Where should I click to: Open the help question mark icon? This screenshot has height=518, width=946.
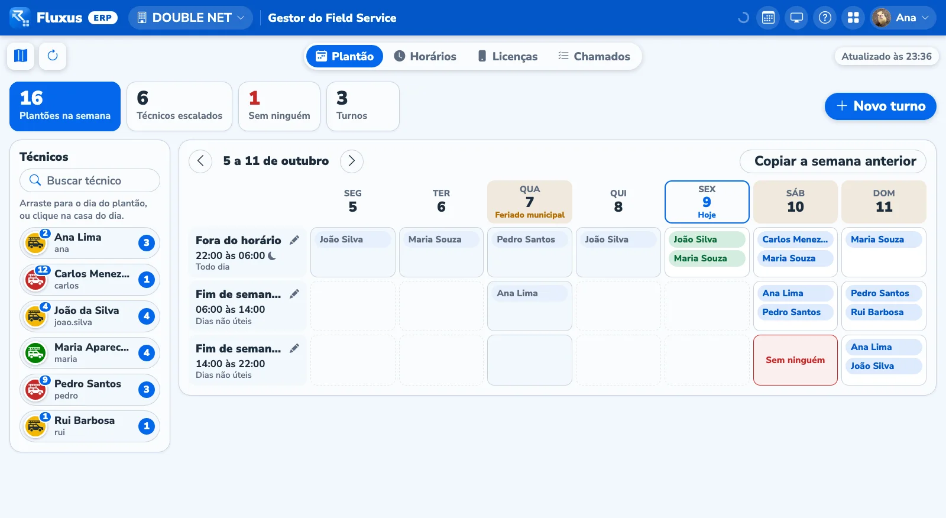[x=825, y=18]
